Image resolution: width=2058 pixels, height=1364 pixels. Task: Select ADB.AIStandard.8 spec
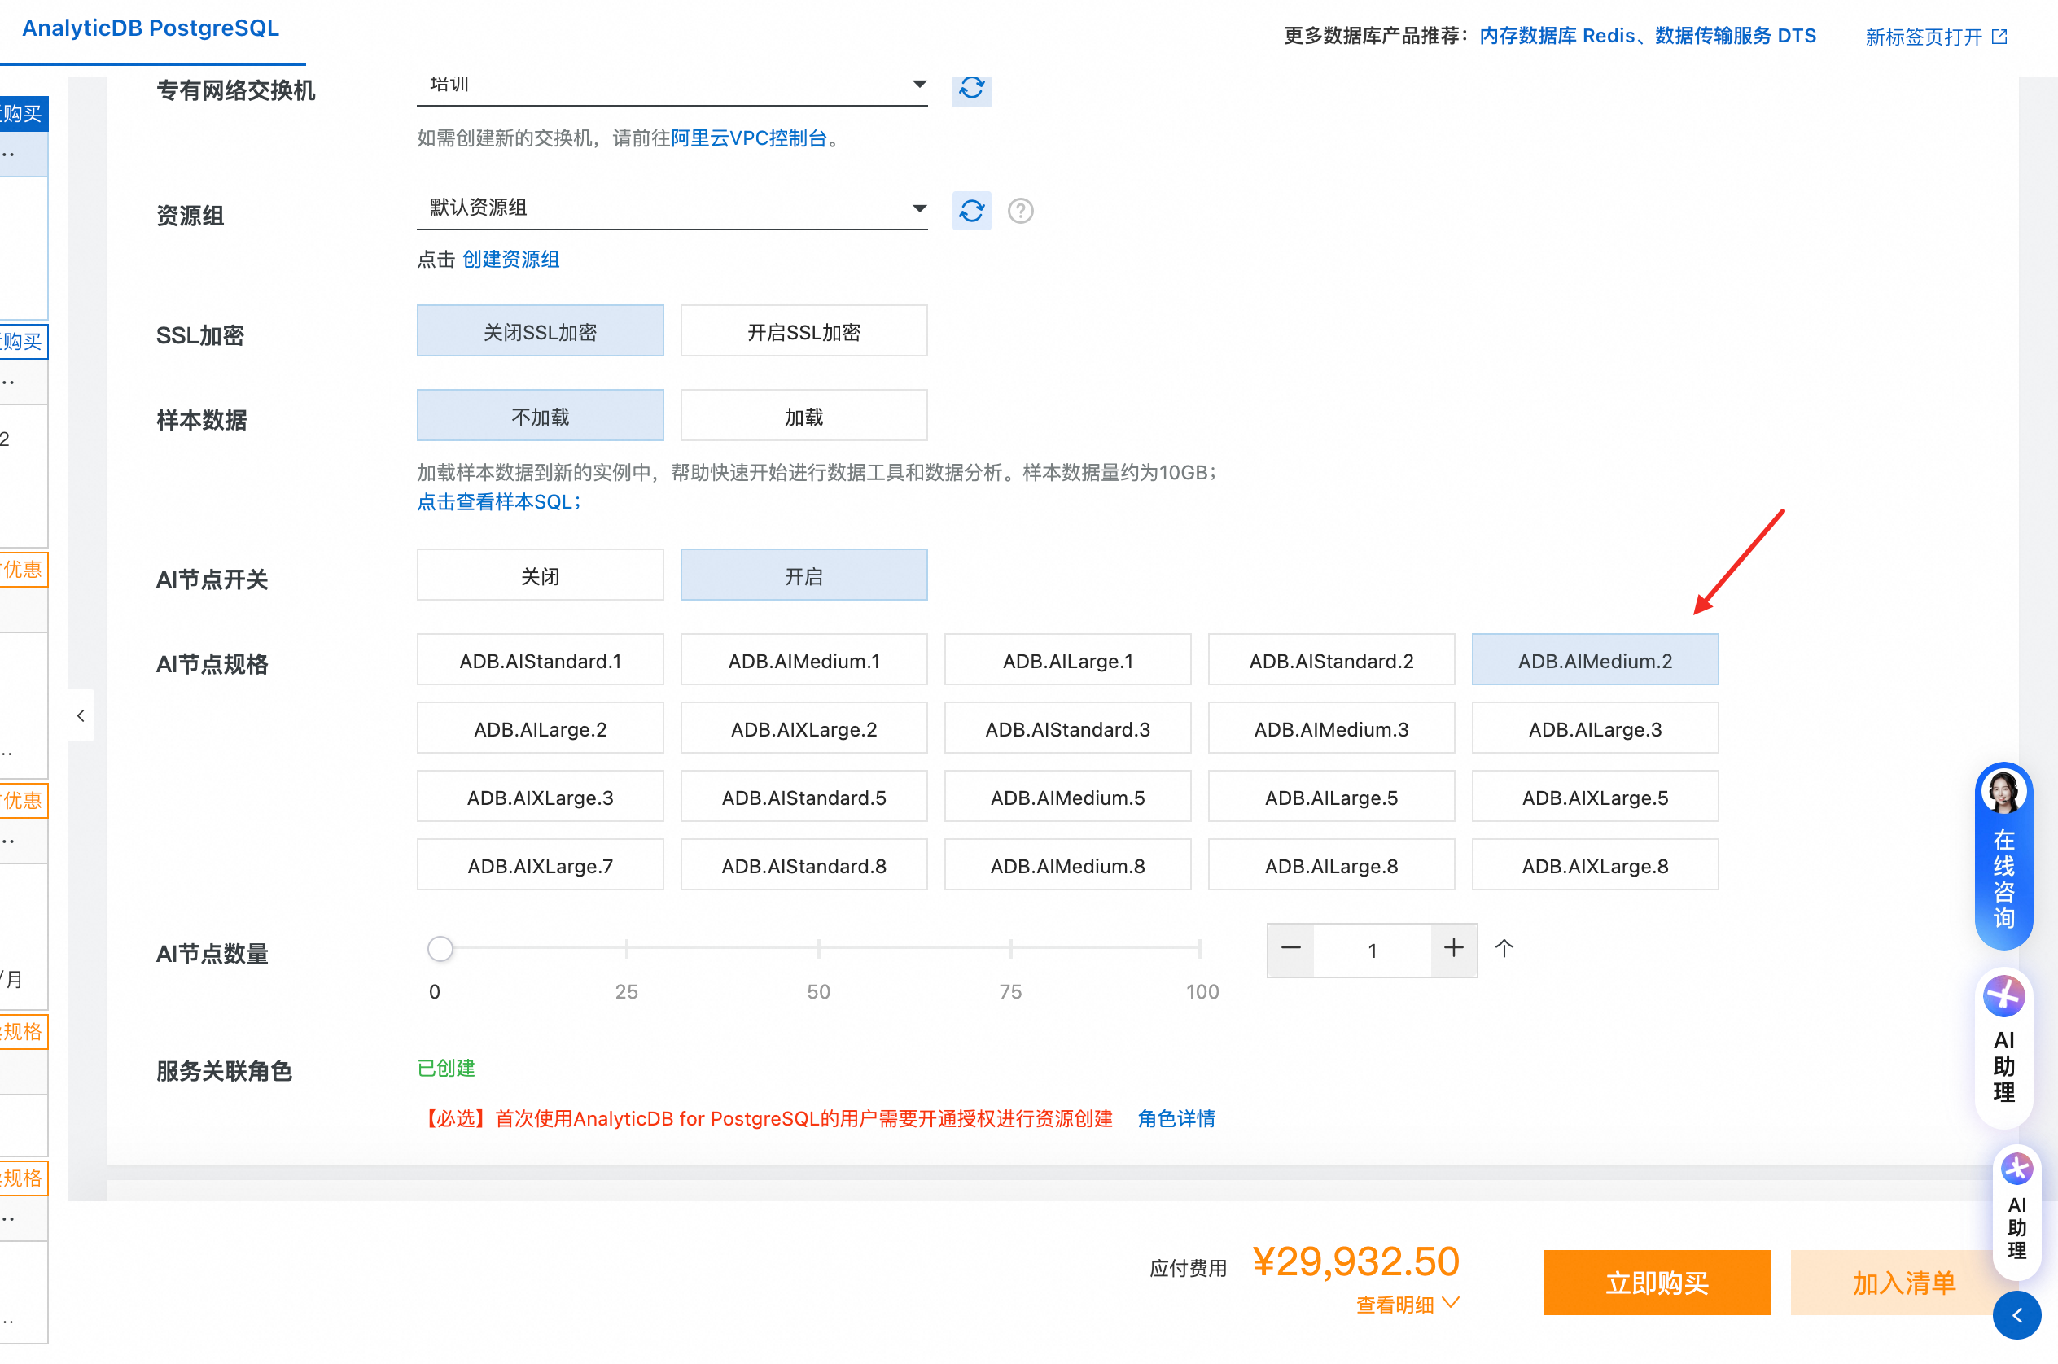(803, 864)
